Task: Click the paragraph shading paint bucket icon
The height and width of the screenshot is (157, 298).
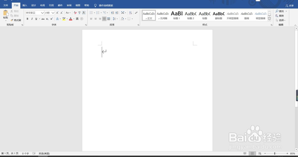Action: pyautogui.click(x=122, y=19)
